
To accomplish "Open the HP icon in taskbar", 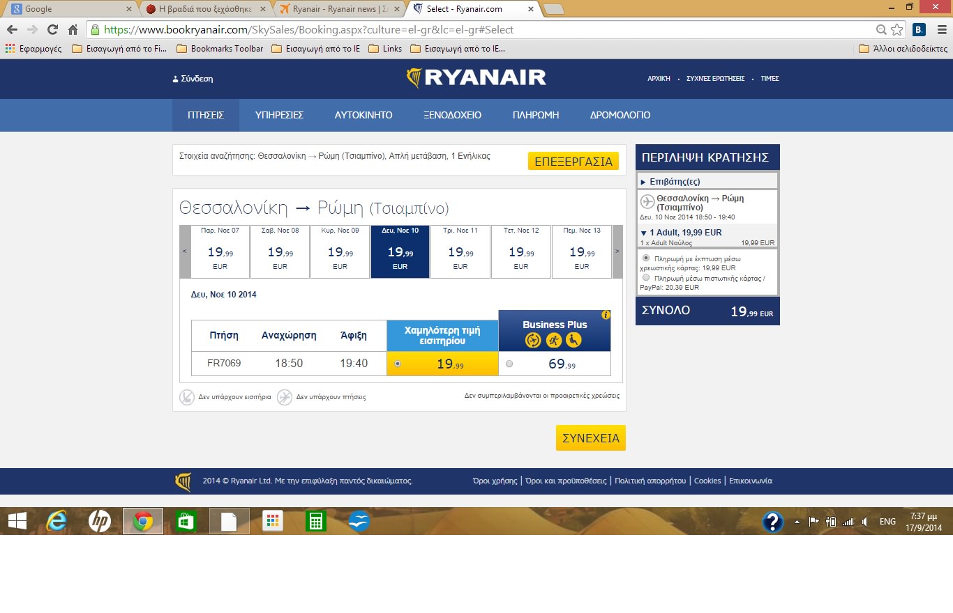I will click(100, 521).
